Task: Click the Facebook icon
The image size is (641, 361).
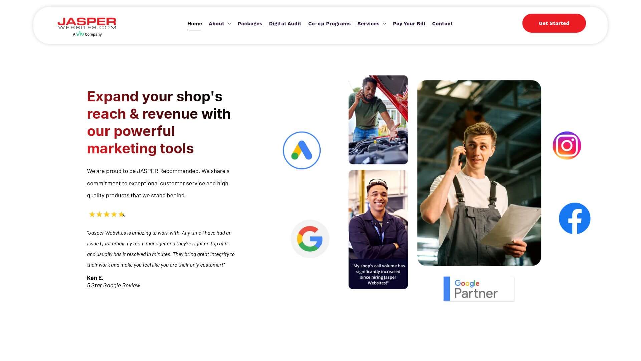Action: point(574,218)
